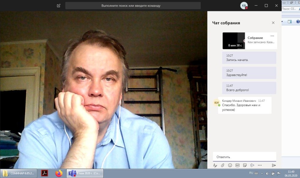Click the Ответить reply field

pyautogui.click(x=244, y=157)
